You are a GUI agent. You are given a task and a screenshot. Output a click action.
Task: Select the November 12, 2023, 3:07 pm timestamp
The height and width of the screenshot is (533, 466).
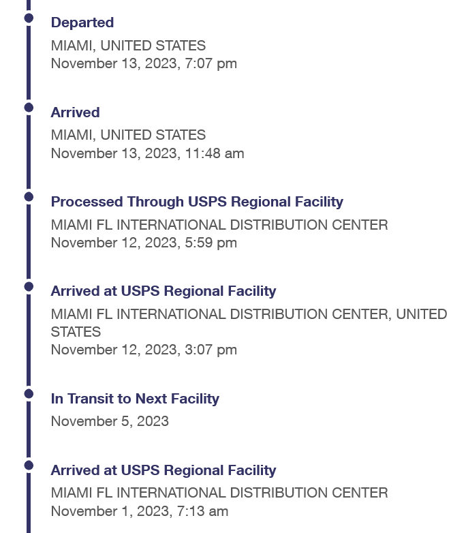144,350
